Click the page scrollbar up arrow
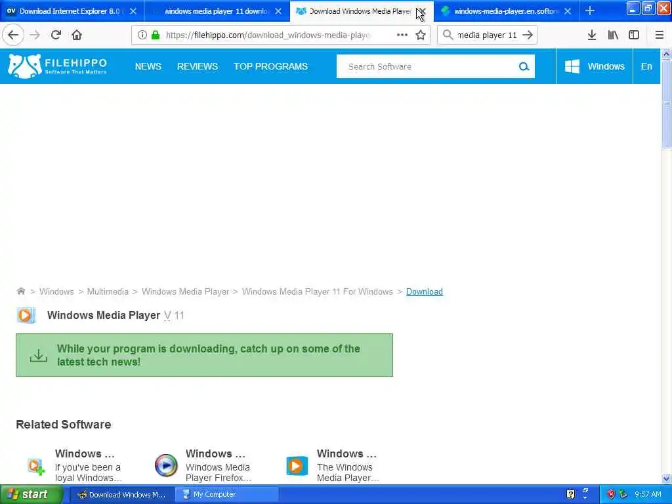The height and width of the screenshot is (504, 672). pyautogui.click(x=666, y=54)
